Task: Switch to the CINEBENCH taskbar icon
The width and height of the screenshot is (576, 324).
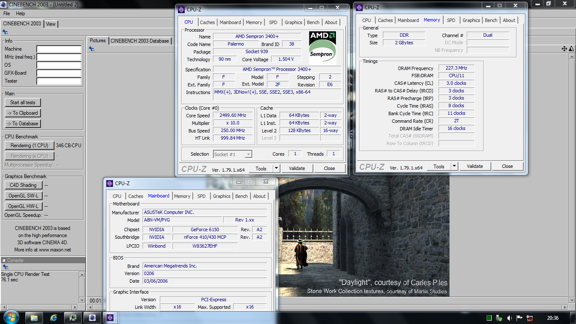Action: click(x=92, y=318)
